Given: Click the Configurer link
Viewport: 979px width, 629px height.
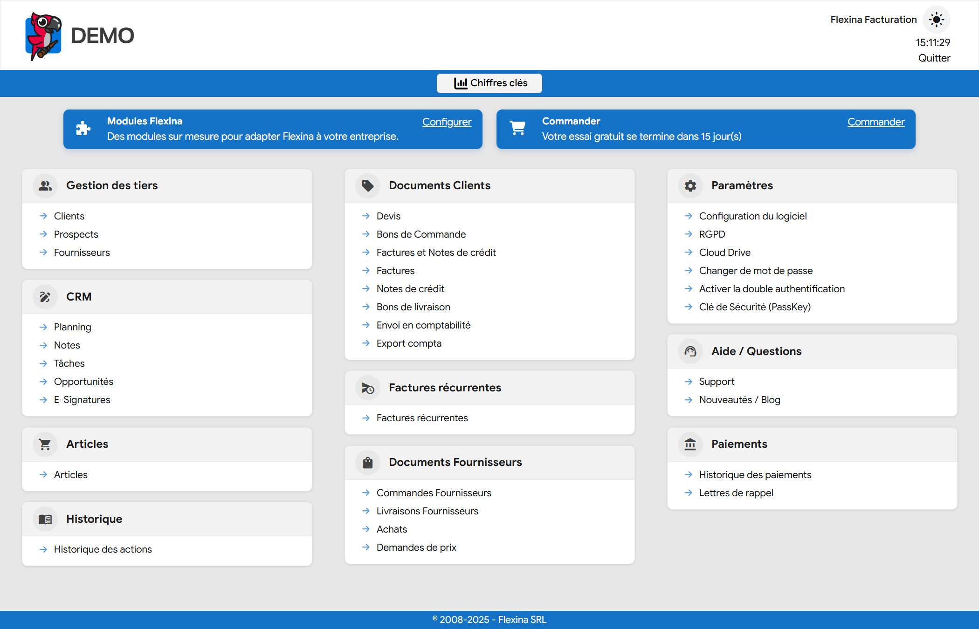Looking at the screenshot, I should [x=447, y=122].
